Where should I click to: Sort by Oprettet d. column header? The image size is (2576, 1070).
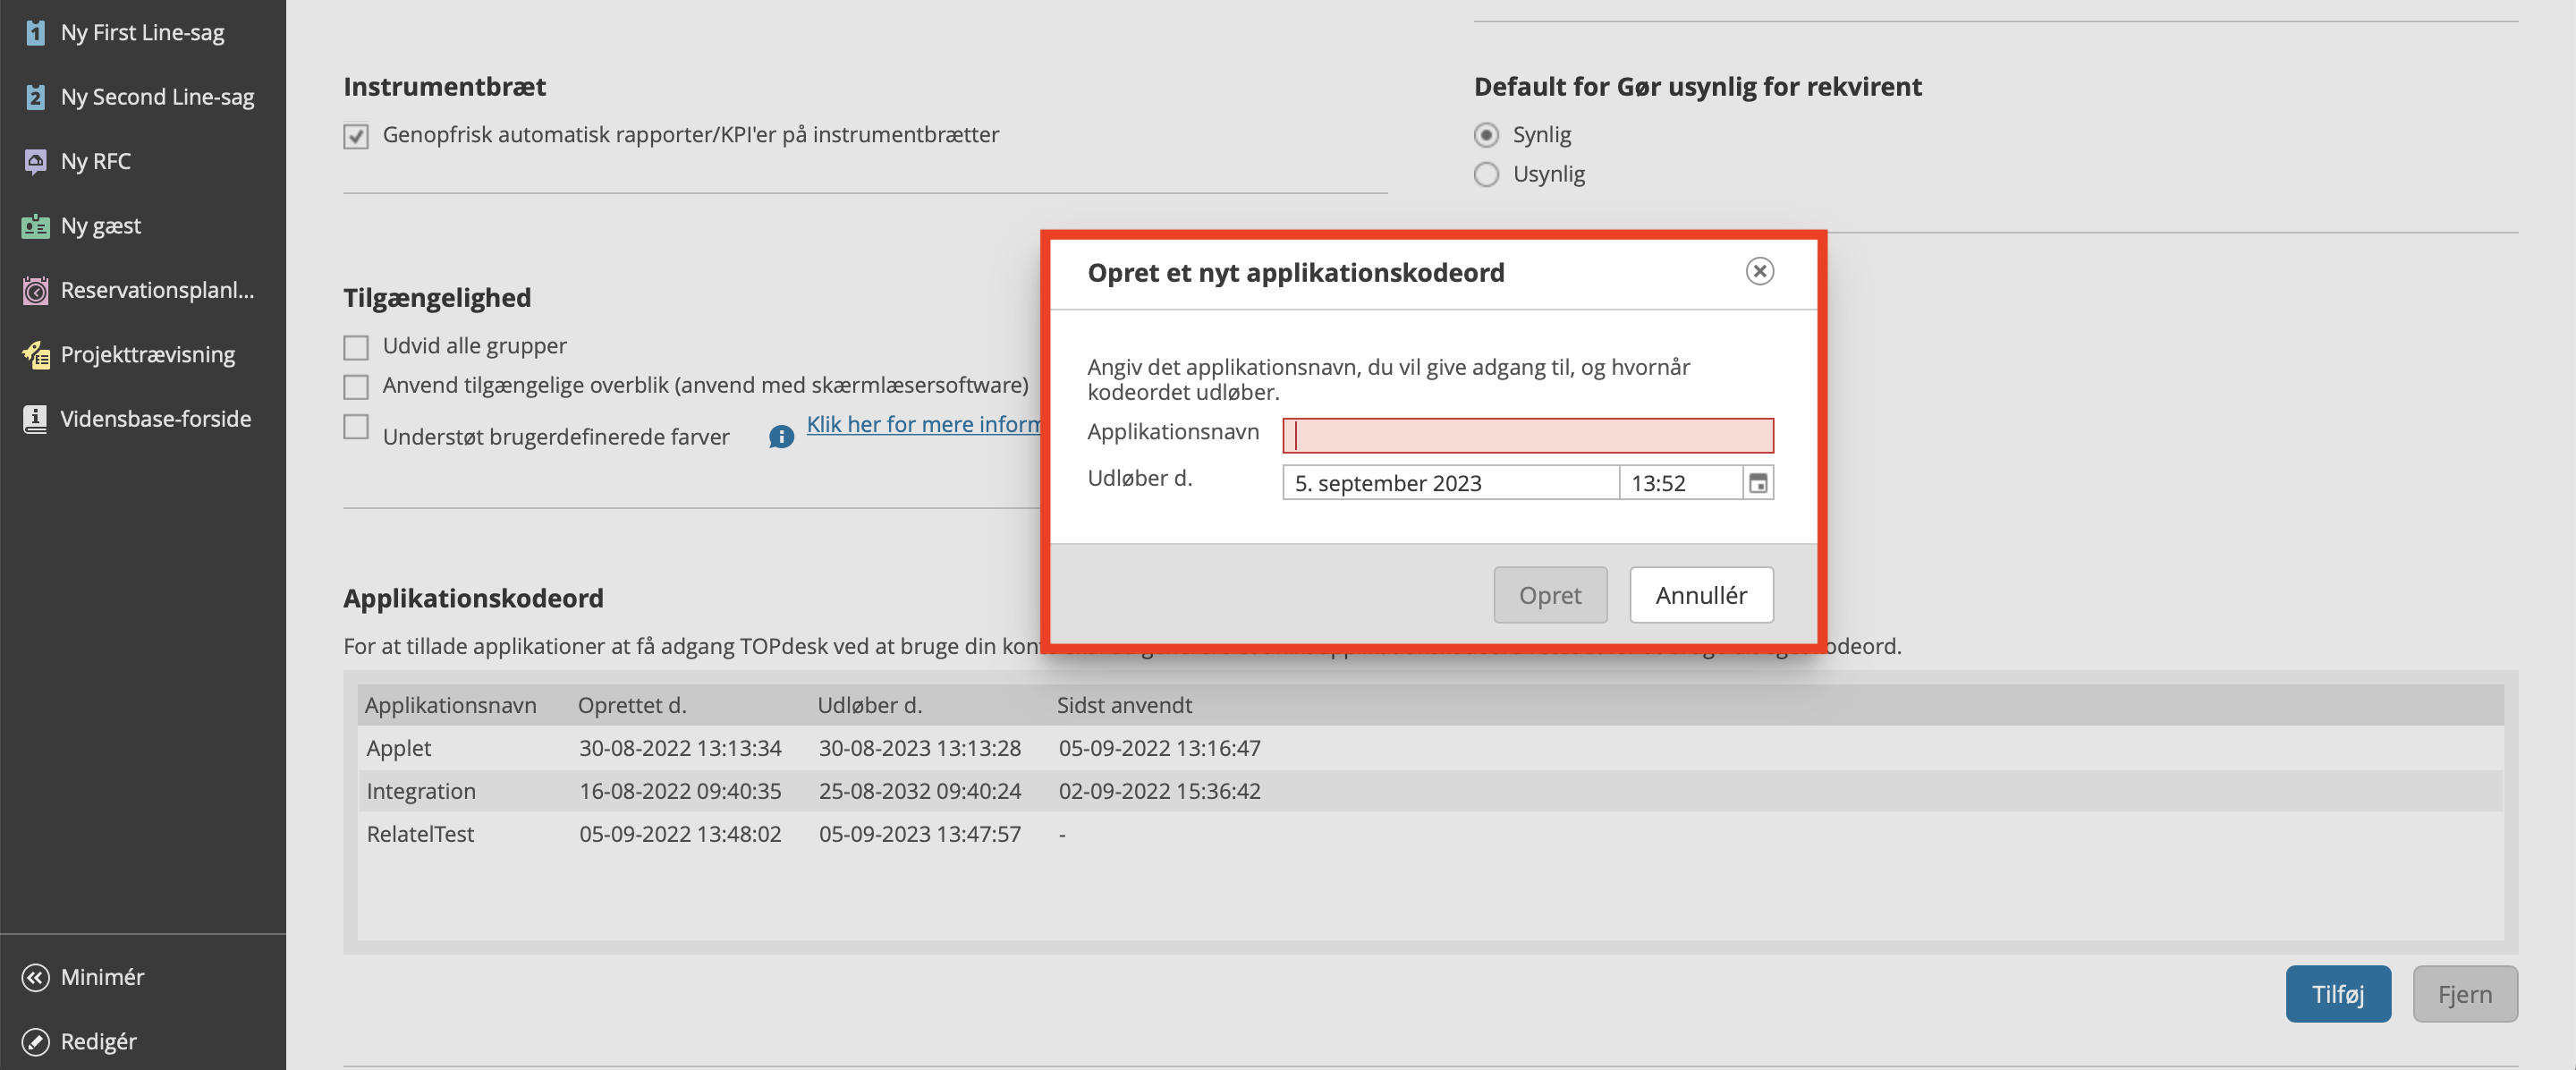pyautogui.click(x=632, y=705)
